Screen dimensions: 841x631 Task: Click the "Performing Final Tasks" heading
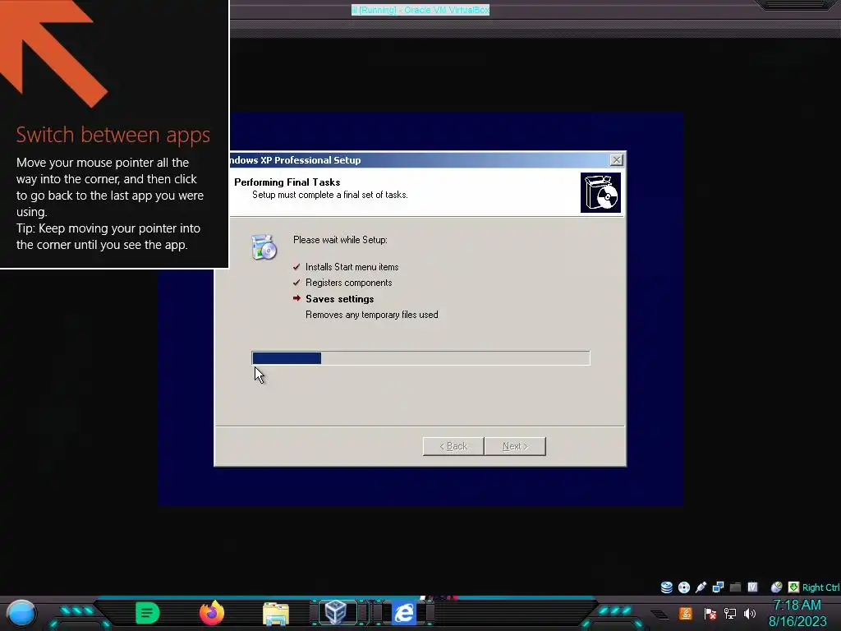[x=287, y=182]
